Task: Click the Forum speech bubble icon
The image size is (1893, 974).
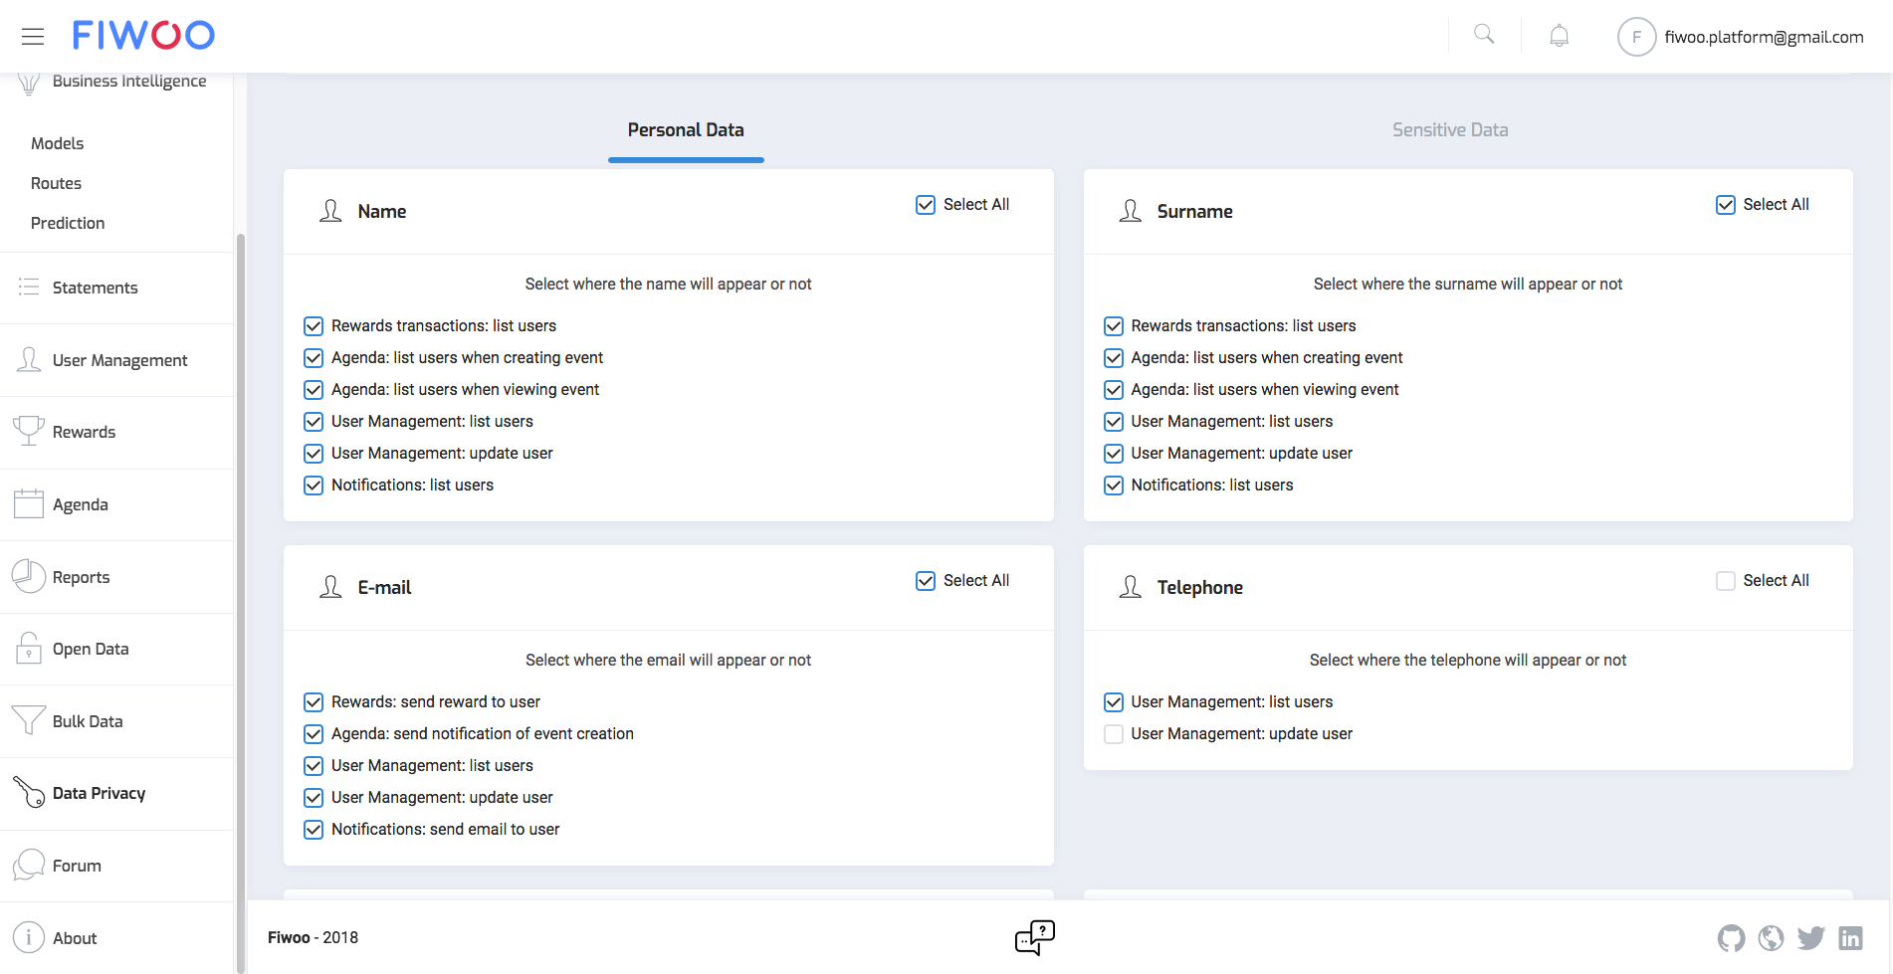Action: pyautogui.click(x=29, y=865)
